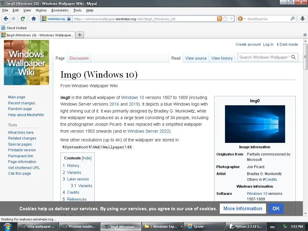Open the Spider game taskbar button
The image size is (308, 231).
pyautogui.click(x=204, y=226)
